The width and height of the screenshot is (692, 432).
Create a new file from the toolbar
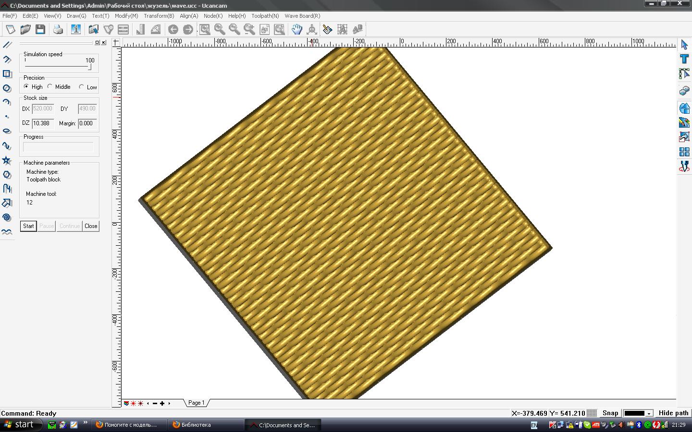click(x=10, y=29)
